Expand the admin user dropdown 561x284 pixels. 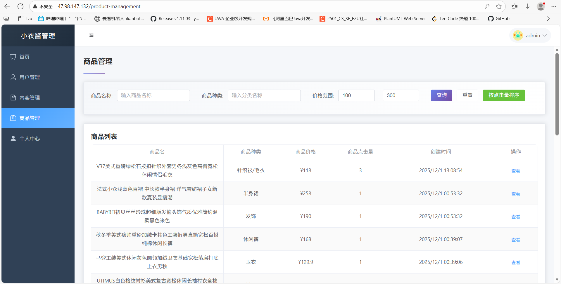click(x=530, y=36)
